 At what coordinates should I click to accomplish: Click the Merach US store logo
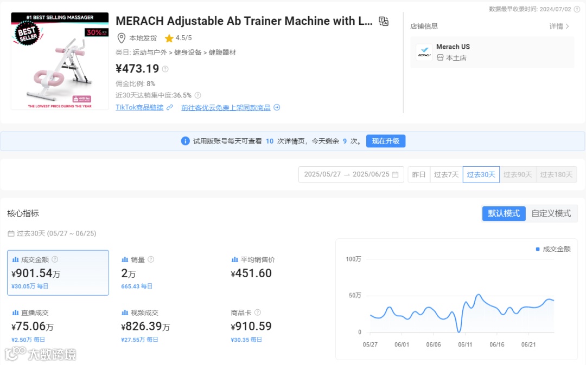[424, 52]
